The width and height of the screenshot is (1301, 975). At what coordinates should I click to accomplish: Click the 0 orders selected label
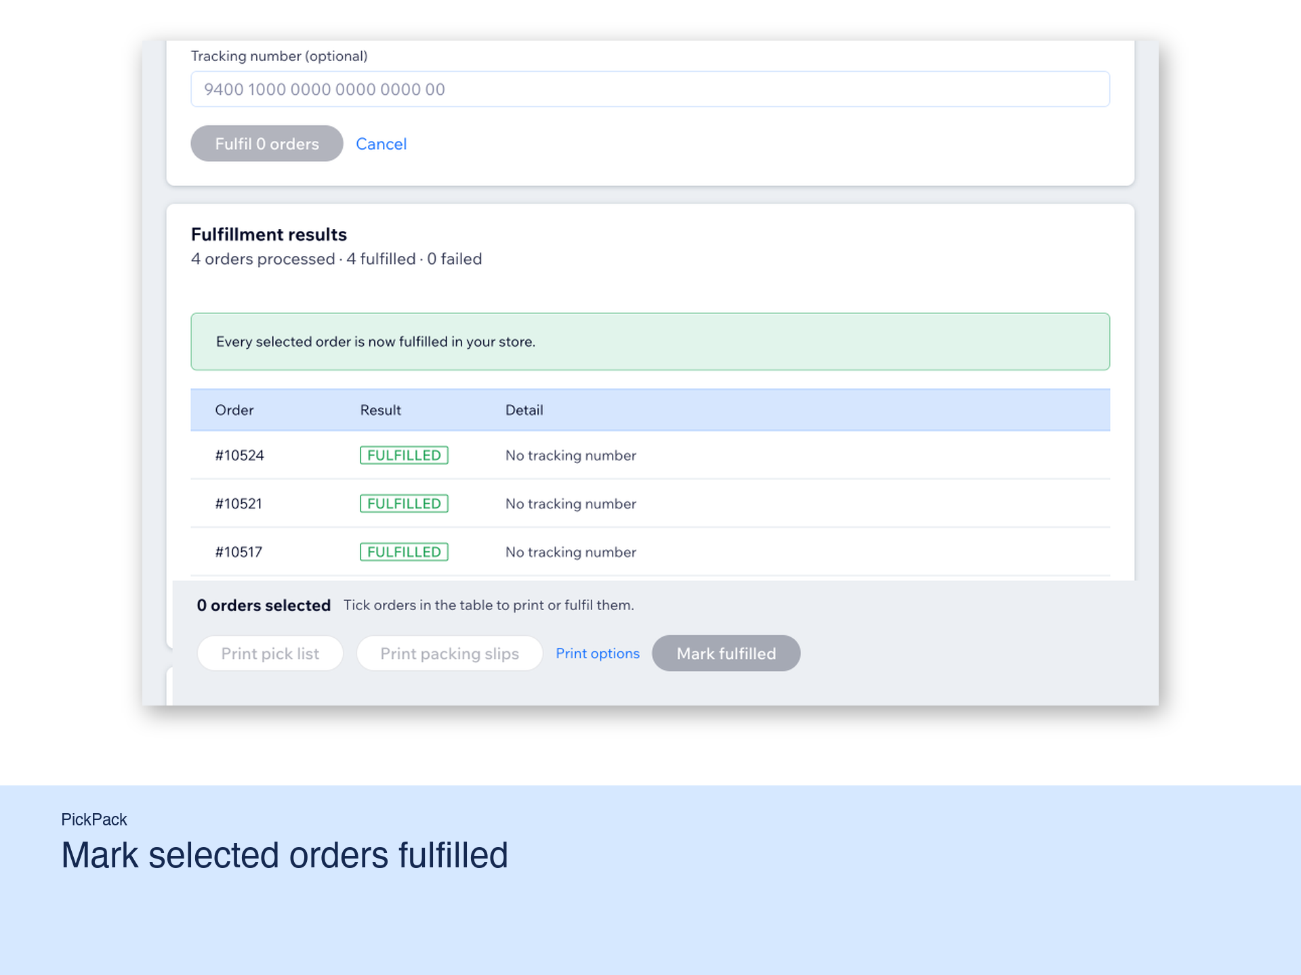click(264, 605)
